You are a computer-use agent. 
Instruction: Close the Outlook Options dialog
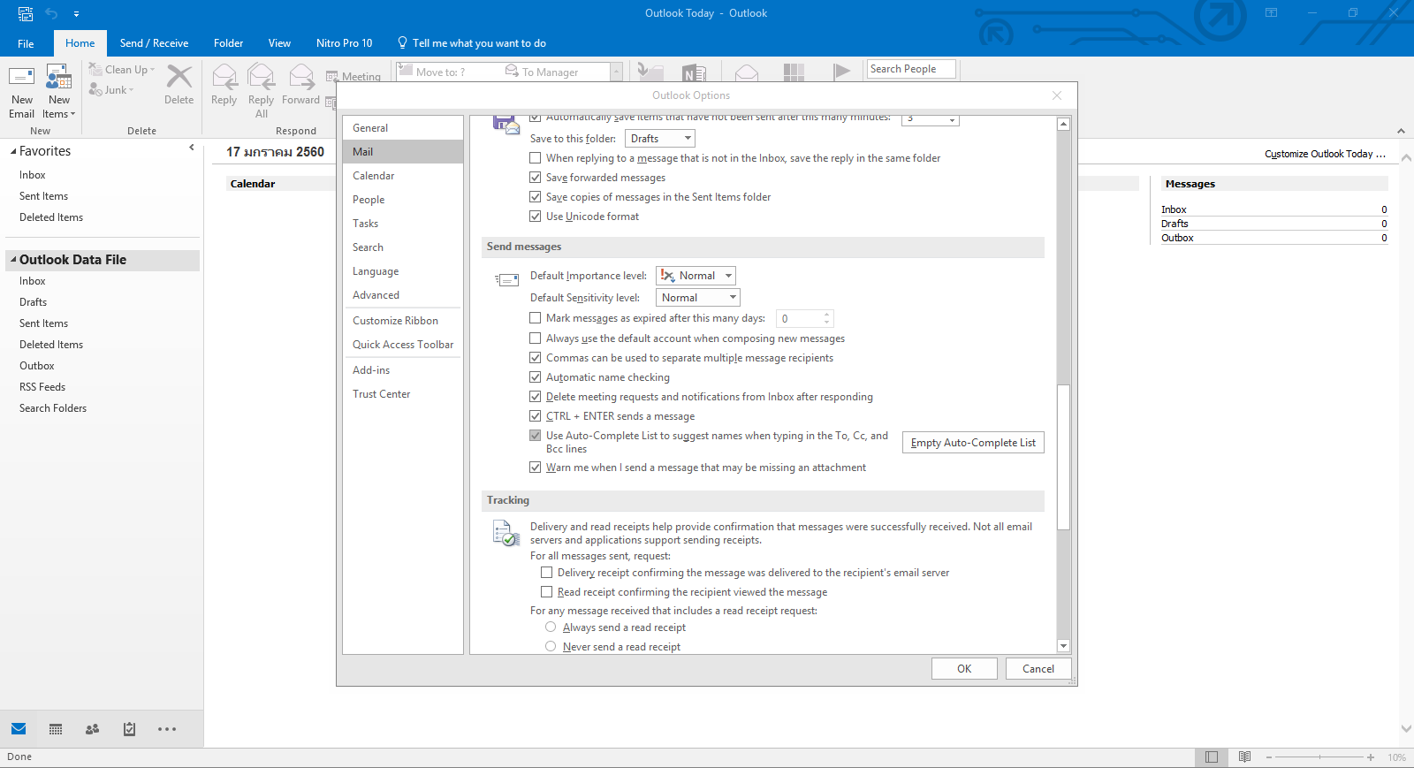coord(1057,95)
